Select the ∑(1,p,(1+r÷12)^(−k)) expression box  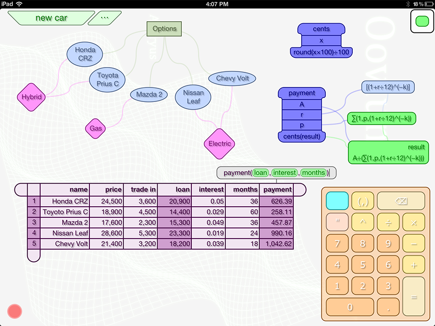[381, 119]
